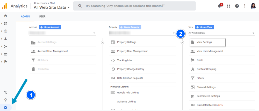Screen dimensions: 259x111
Task: Click Create Account button
Action: pyautogui.click(x=50, y=27)
